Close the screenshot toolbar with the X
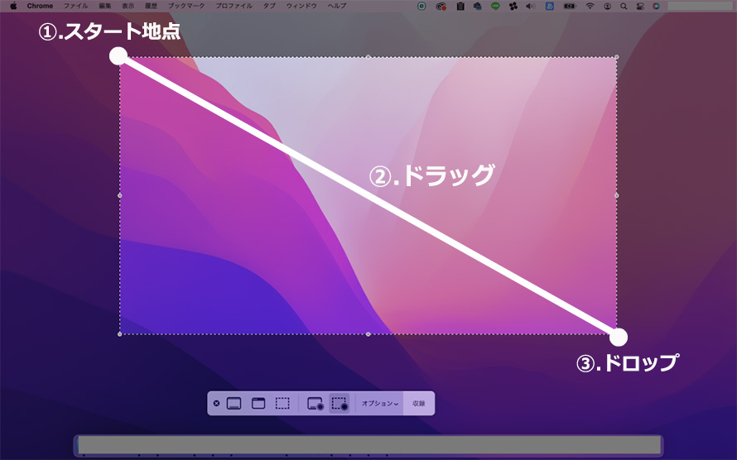The width and height of the screenshot is (737, 460). [x=216, y=404]
